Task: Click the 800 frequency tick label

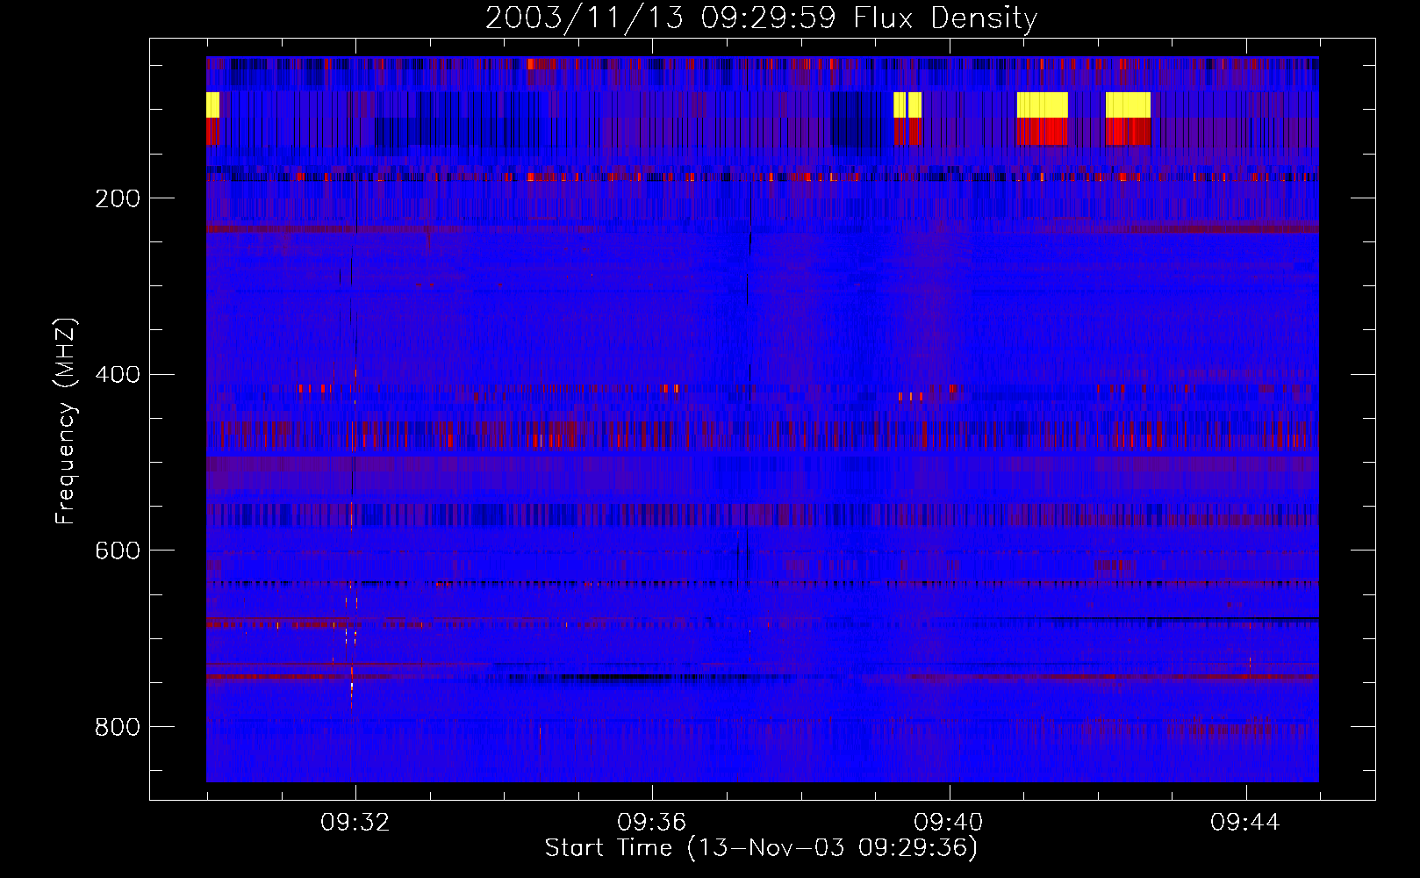Action: [118, 727]
